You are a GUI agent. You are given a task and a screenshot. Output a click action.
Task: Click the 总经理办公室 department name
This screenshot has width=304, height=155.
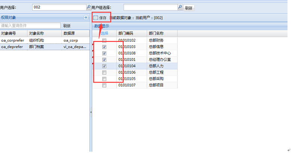pyautogui.click(x=160, y=60)
